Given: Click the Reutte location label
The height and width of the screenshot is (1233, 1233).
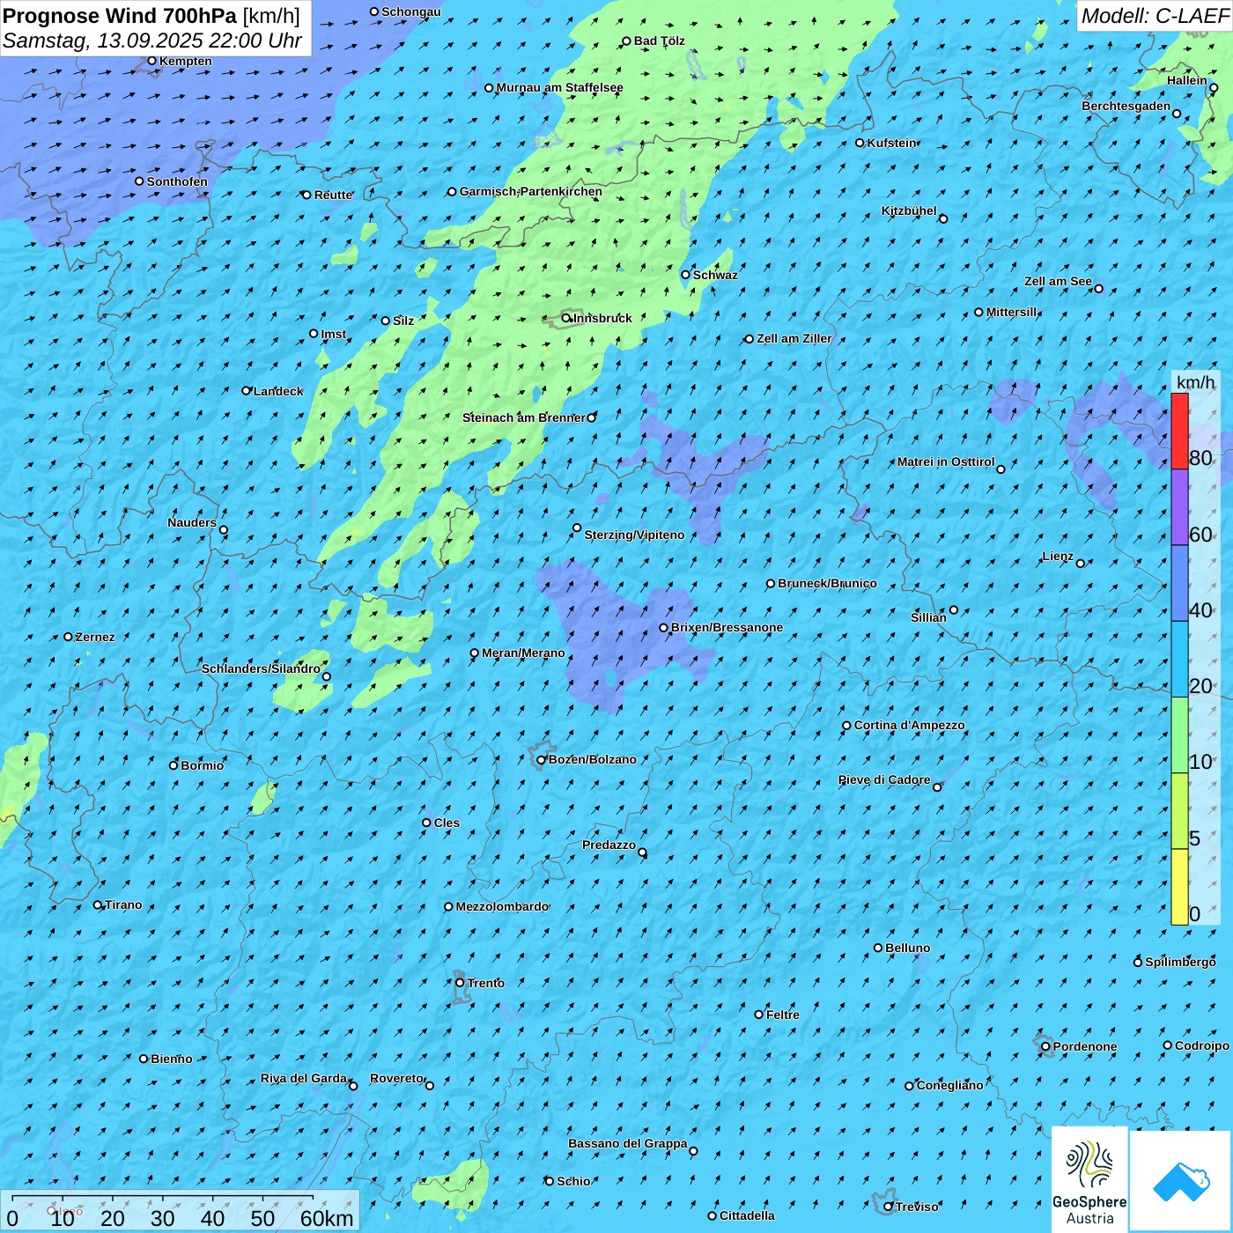Looking at the screenshot, I should coord(333,195).
